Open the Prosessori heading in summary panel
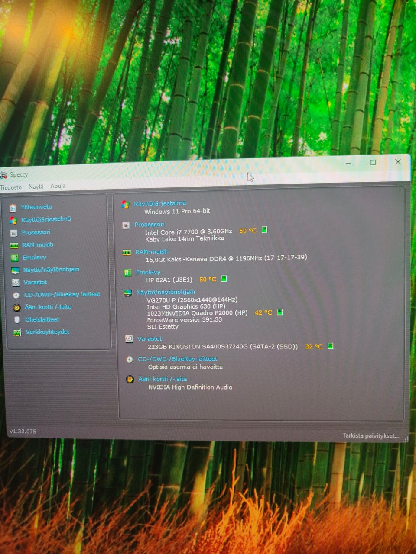Image resolution: width=416 pixels, height=554 pixels. 149,224
